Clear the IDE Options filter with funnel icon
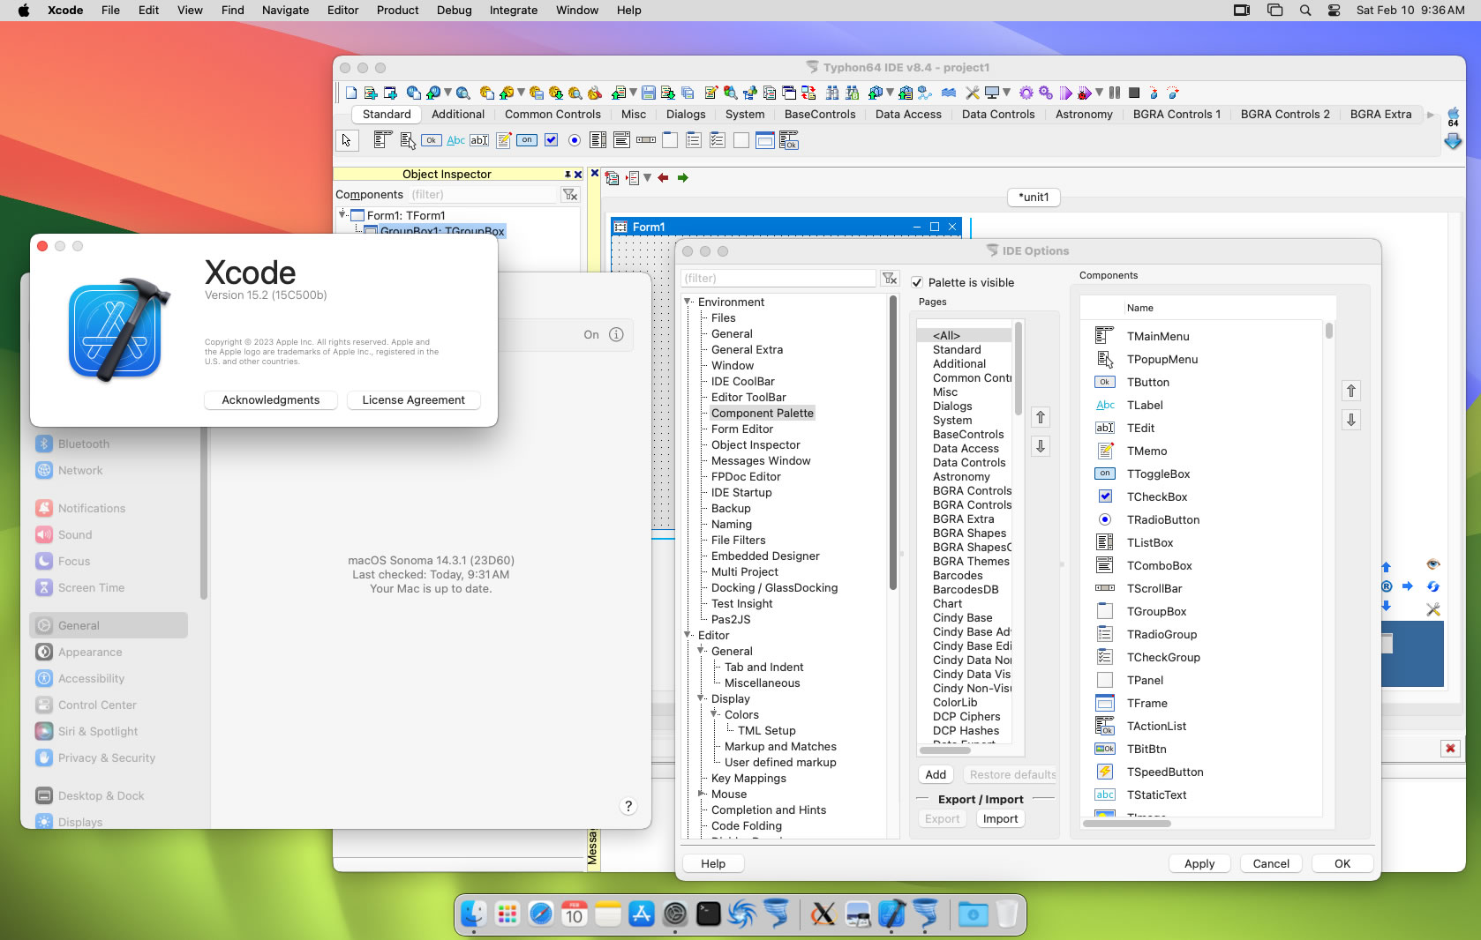The width and height of the screenshot is (1481, 940). pyautogui.click(x=890, y=279)
